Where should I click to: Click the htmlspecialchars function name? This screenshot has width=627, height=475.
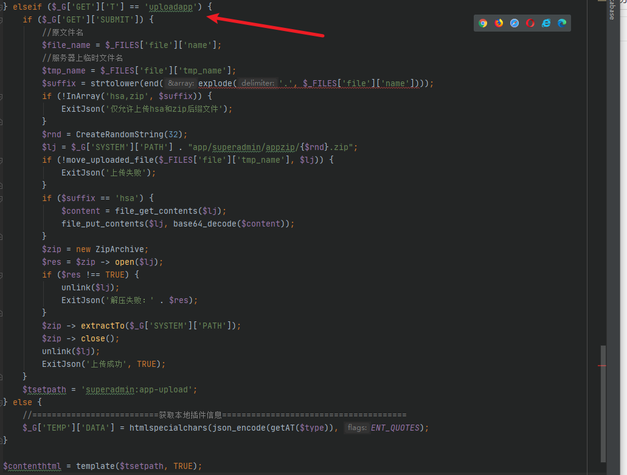tap(168, 428)
